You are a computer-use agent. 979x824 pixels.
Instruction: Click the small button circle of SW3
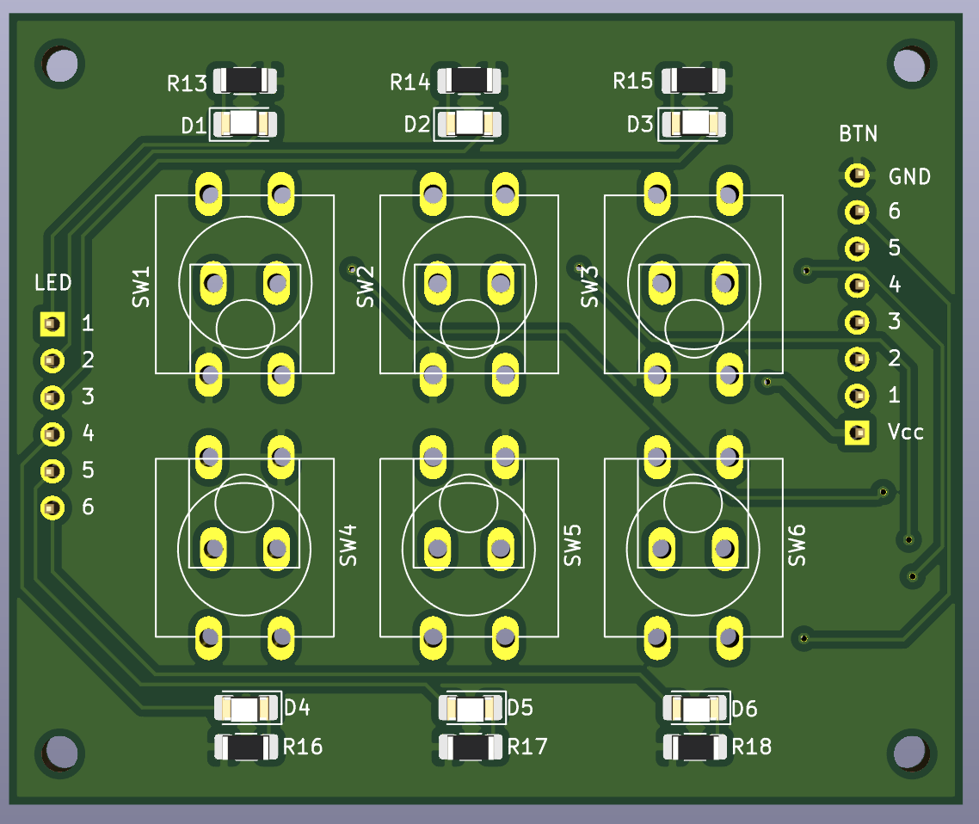pyautogui.click(x=693, y=329)
